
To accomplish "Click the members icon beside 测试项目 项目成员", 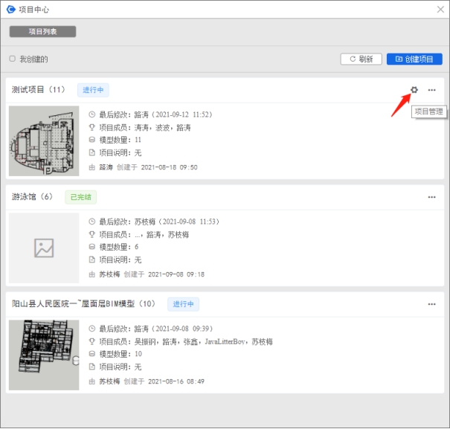I will point(92,128).
